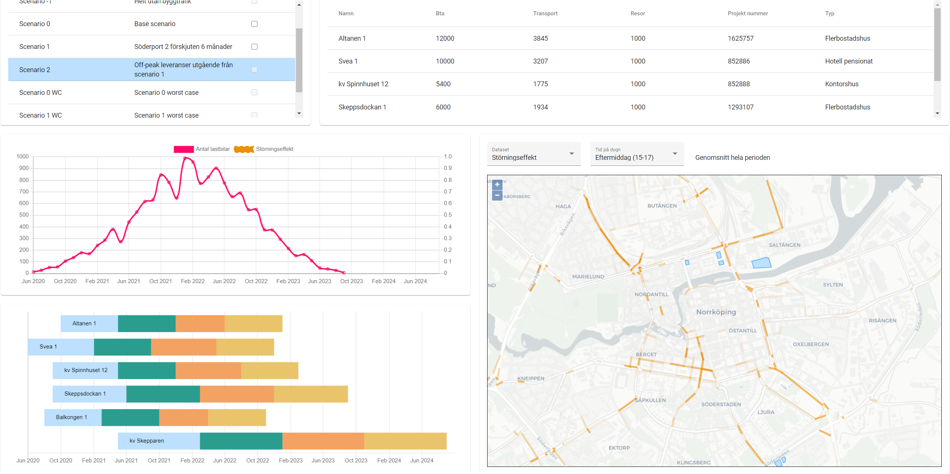Click the Kontorshus type cell
950x474 pixels.
click(841, 84)
